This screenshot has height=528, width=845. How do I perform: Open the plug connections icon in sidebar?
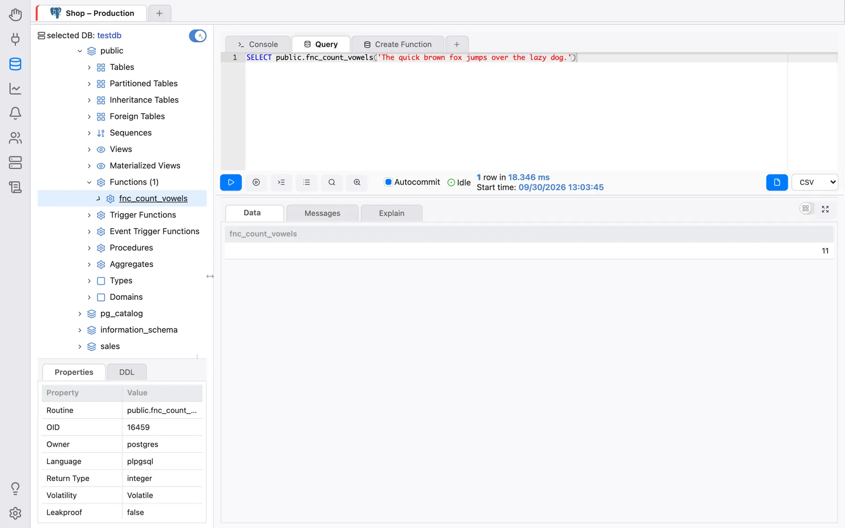tap(15, 39)
